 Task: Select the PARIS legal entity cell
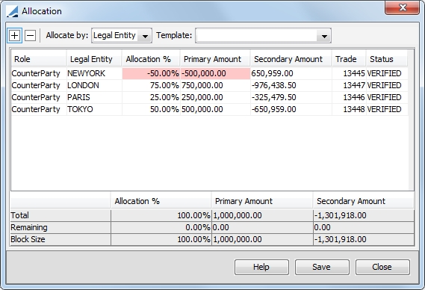pyautogui.click(x=94, y=97)
